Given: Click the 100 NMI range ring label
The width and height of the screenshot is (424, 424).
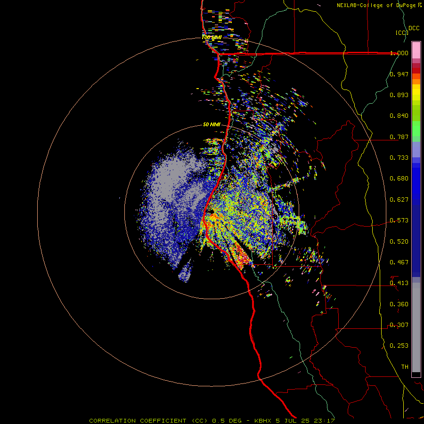Looking at the screenshot, I should 212,37.
